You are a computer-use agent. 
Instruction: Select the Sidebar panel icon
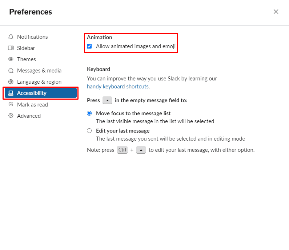[x=11, y=48]
